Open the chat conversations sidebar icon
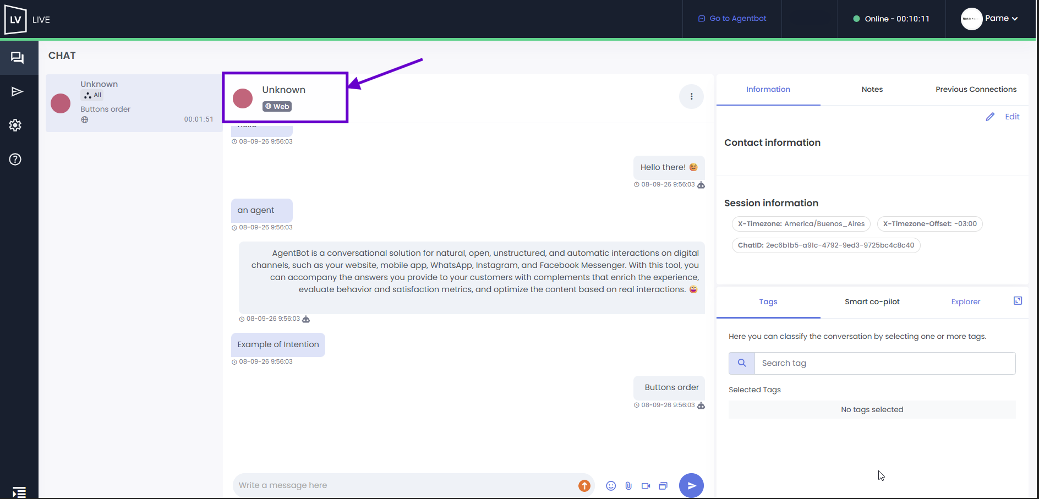The image size is (1039, 499). [18, 58]
